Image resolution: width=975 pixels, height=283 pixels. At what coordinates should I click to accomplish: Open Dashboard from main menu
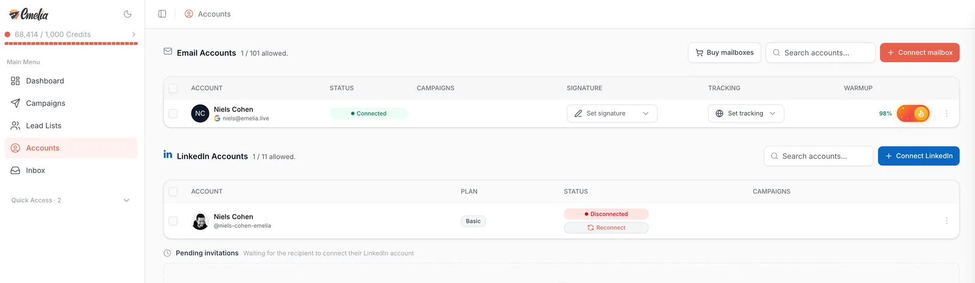[x=71, y=81]
